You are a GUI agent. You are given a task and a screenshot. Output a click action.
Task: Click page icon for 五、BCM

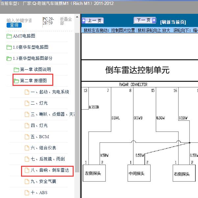click(27, 137)
